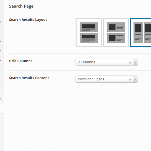This screenshot has height=151, width=151.
Task: Click the Search Results Layout label
Action: click(28, 20)
